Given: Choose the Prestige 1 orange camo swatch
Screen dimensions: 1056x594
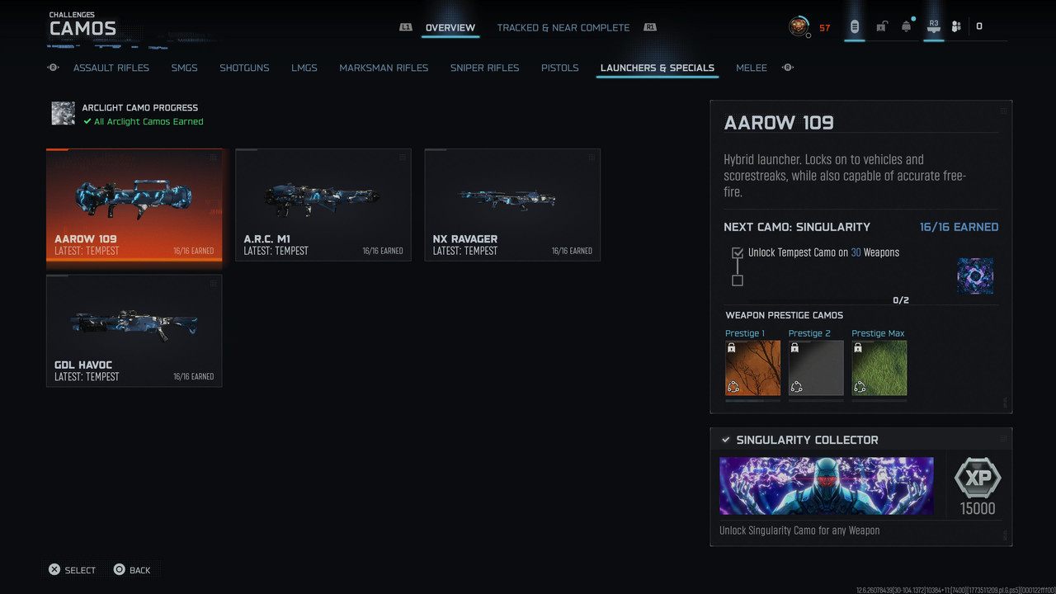Looking at the screenshot, I should (752, 368).
